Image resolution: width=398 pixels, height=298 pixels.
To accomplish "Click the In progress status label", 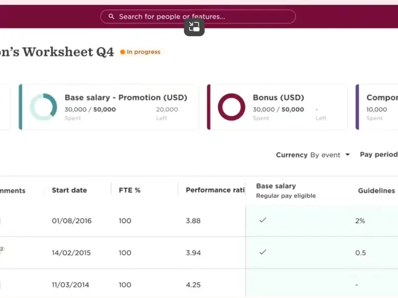I will pos(143,52).
